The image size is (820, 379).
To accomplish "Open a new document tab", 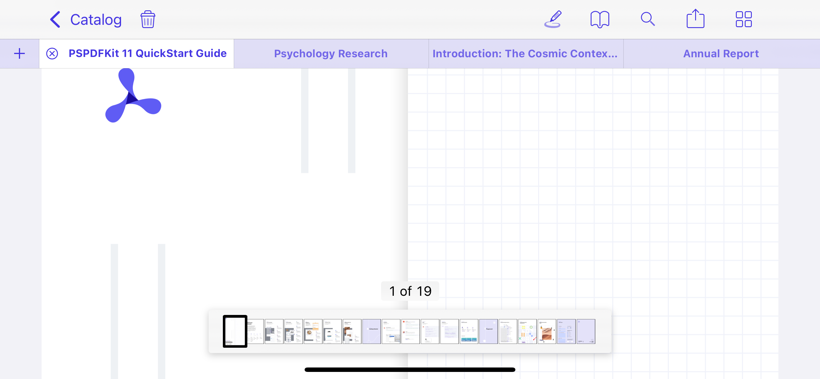I will tap(19, 53).
